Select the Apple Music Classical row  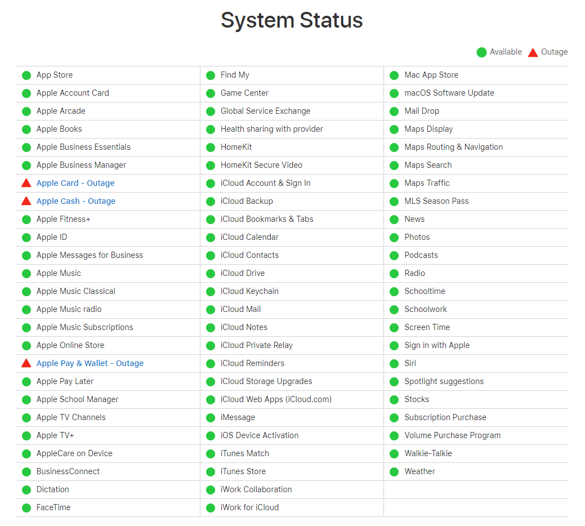[x=75, y=291]
